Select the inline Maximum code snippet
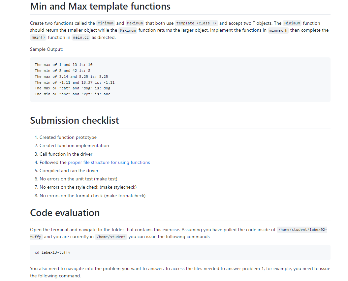 pos(135,23)
